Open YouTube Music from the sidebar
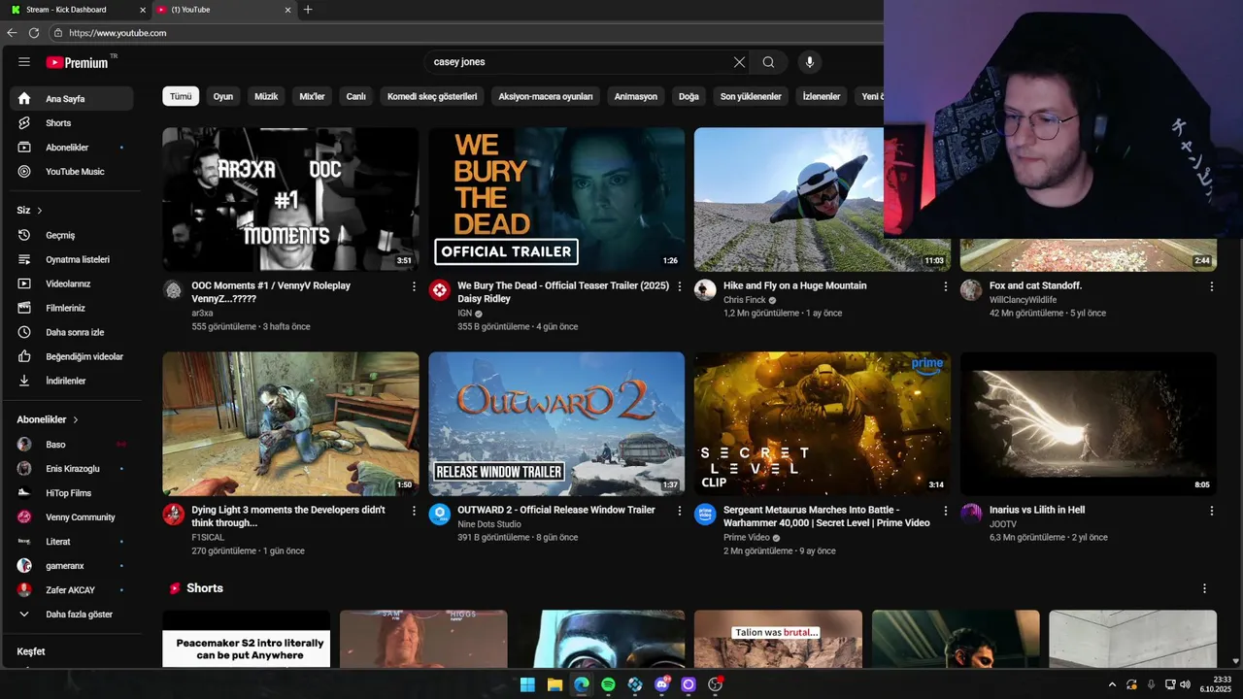1243x699 pixels. [x=72, y=172]
